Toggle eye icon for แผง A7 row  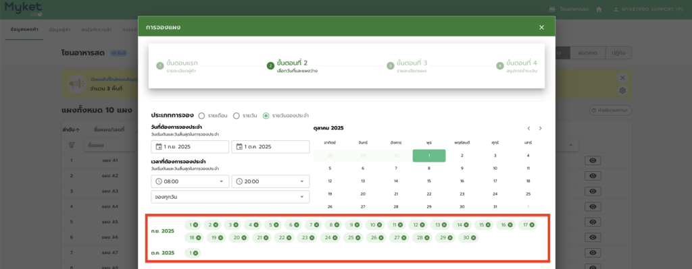(593, 253)
